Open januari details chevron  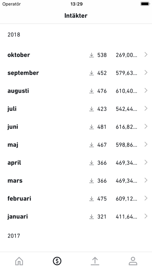tap(146, 216)
